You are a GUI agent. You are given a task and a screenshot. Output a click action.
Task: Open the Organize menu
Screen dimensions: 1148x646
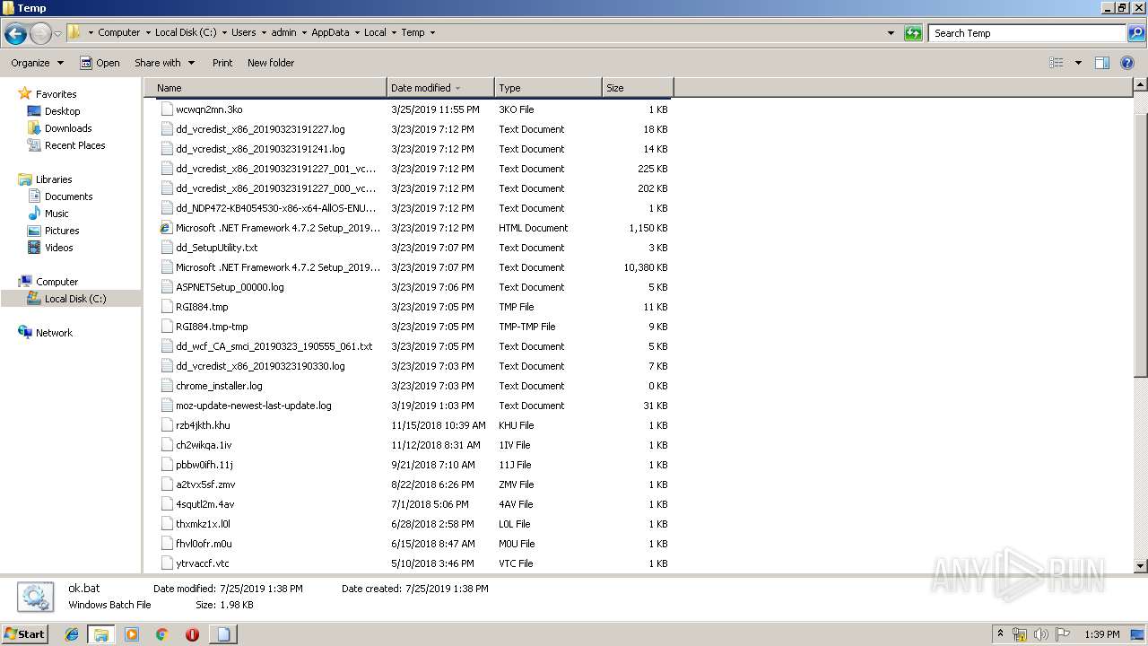point(37,63)
